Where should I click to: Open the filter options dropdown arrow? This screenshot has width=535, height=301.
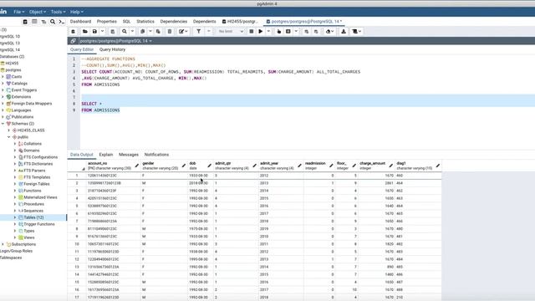(208, 32)
